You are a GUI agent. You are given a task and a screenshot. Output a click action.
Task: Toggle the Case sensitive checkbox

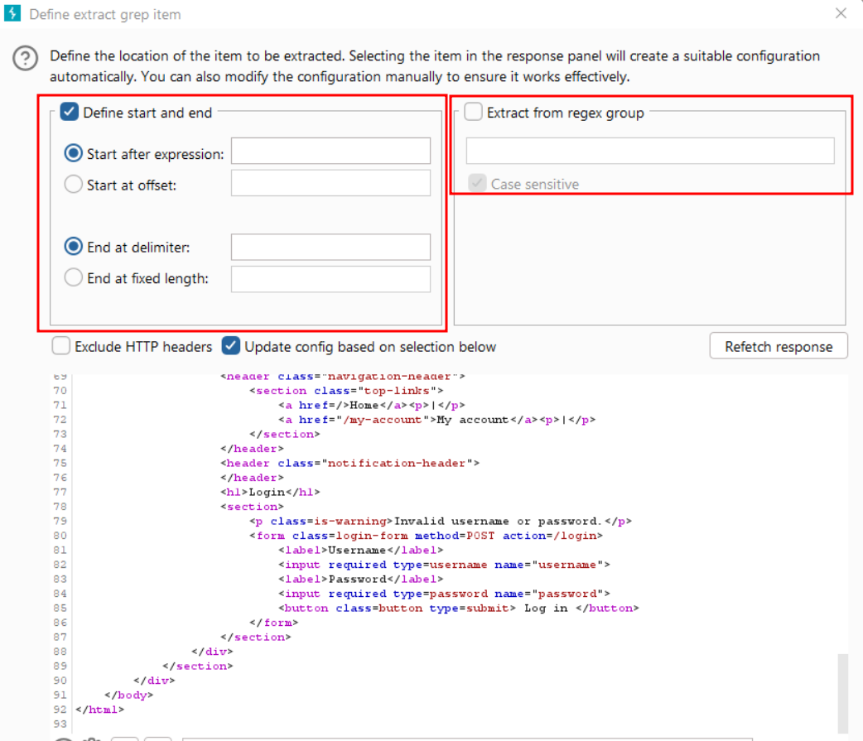point(477,183)
